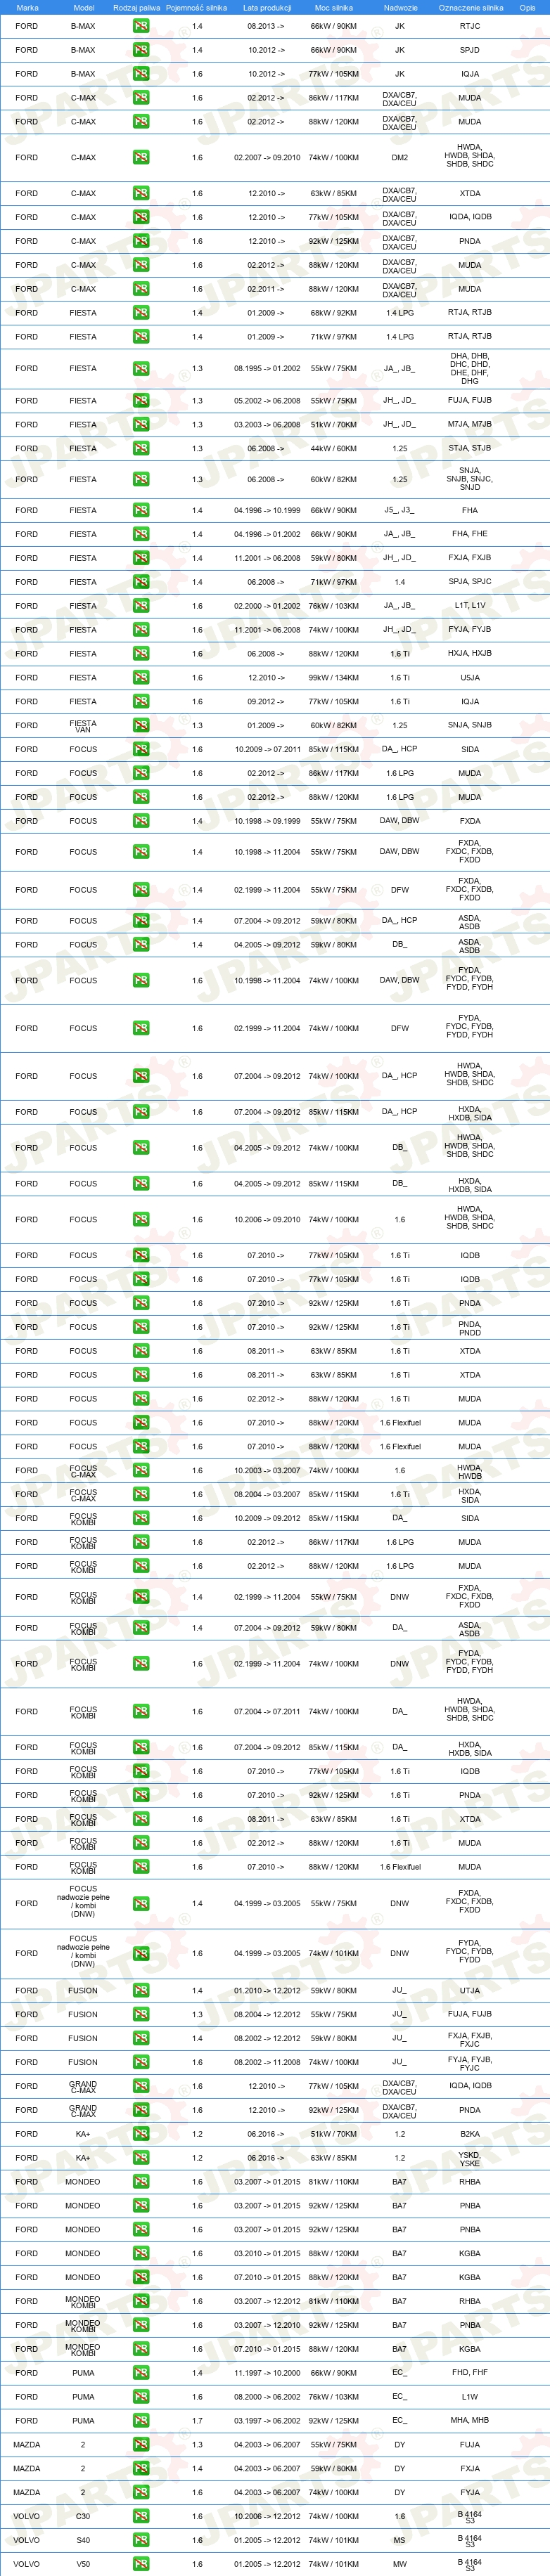Click the fuel icon in C-MAX DM2 row

pyautogui.click(x=141, y=157)
